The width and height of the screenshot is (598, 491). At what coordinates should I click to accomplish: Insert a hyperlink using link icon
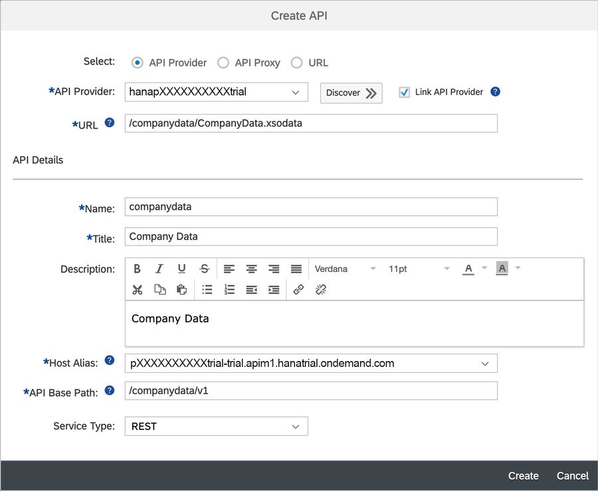click(x=298, y=289)
